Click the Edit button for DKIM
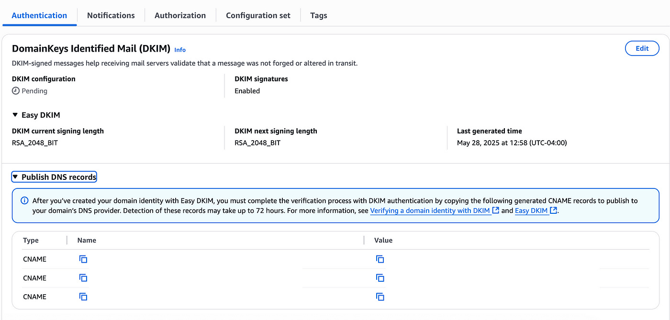This screenshot has width=670, height=320. coord(642,48)
